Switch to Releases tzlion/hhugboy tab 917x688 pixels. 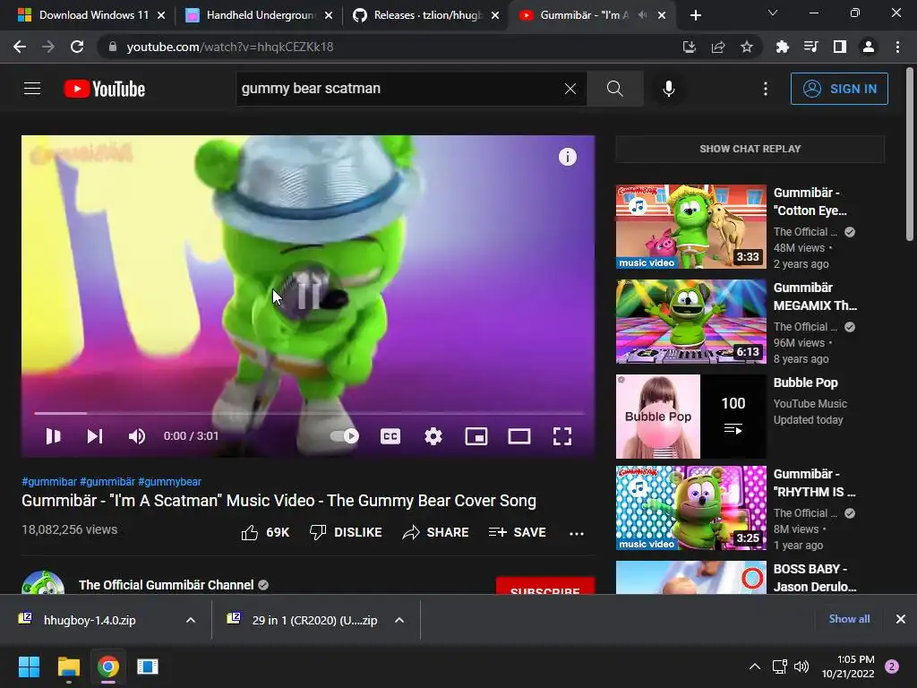click(x=426, y=15)
